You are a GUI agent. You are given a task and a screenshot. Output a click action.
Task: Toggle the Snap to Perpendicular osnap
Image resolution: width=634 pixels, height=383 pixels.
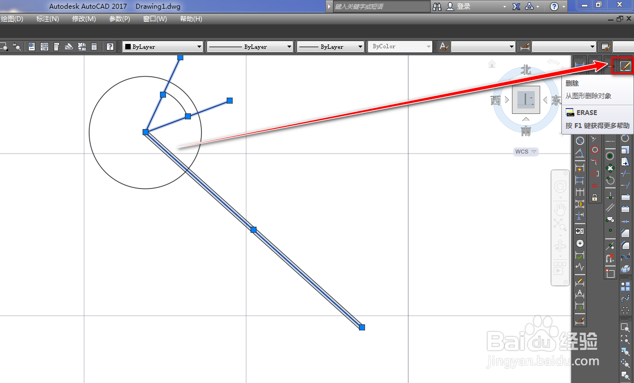point(611,197)
